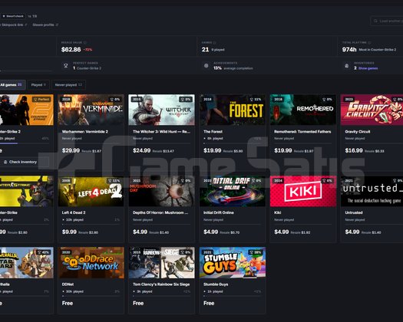Image resolution: width=403 pixels, height=322 pixels.
Task: Click the SteamCheck badge at top left
Action: [13, 16]
